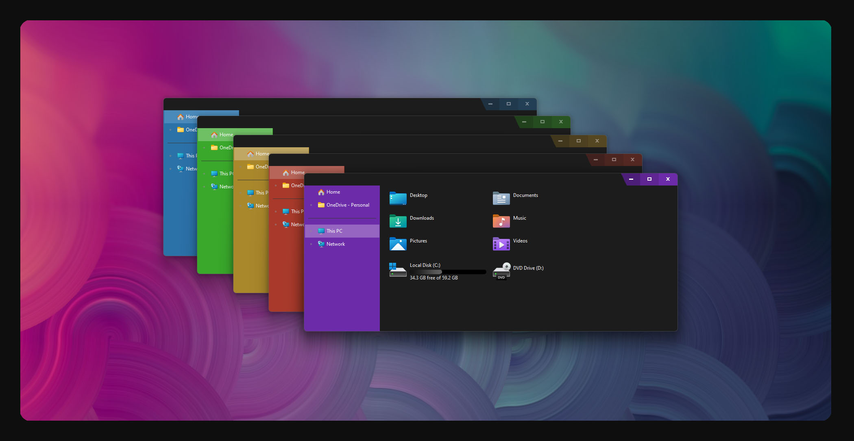Click the 'Pictures' folder name
The image size is (854, 441).
click(x=418, y=241)
